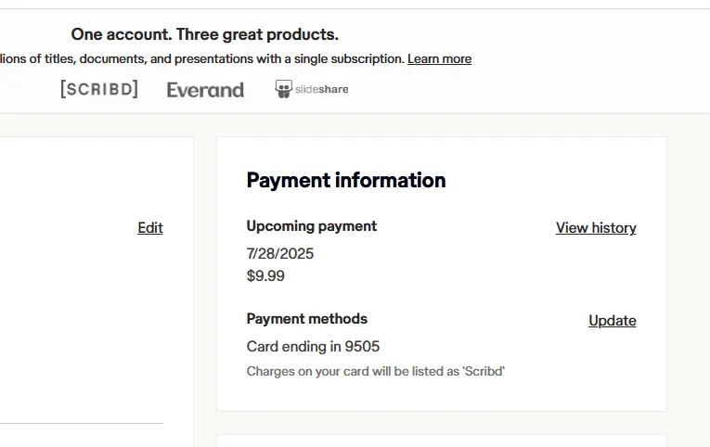
Task: Select the Card ending in 9505 text
Action: coord(313,346)
